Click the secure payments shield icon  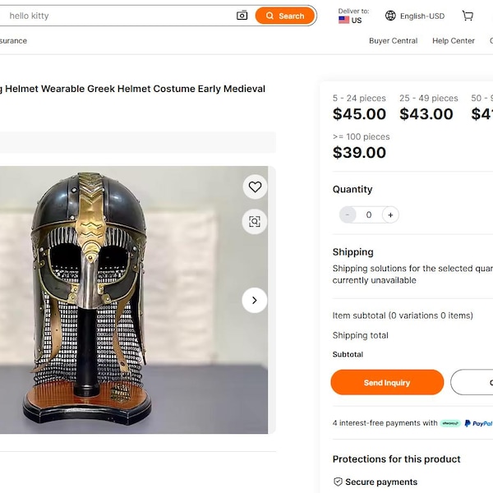(x=338, y=481)
